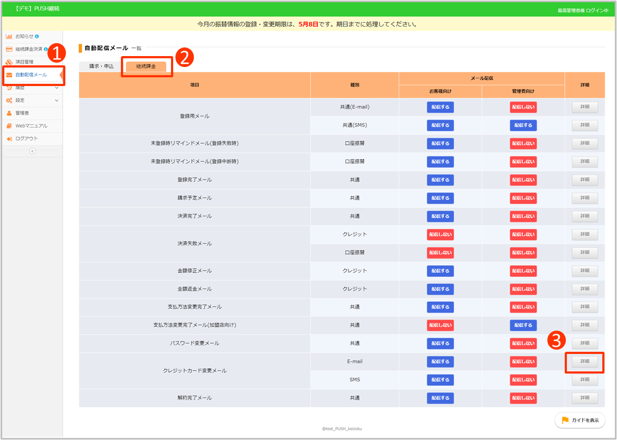
Task: Click the お知らせ bar chart icon
Action: [x=9, y=36]
